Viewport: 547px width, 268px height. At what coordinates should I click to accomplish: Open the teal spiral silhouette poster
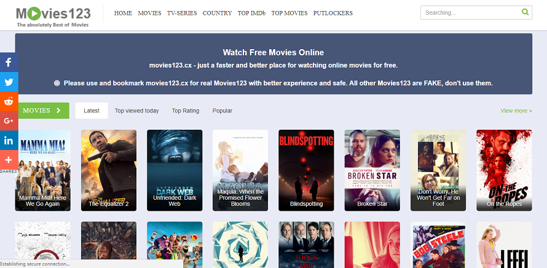[240, 245]
